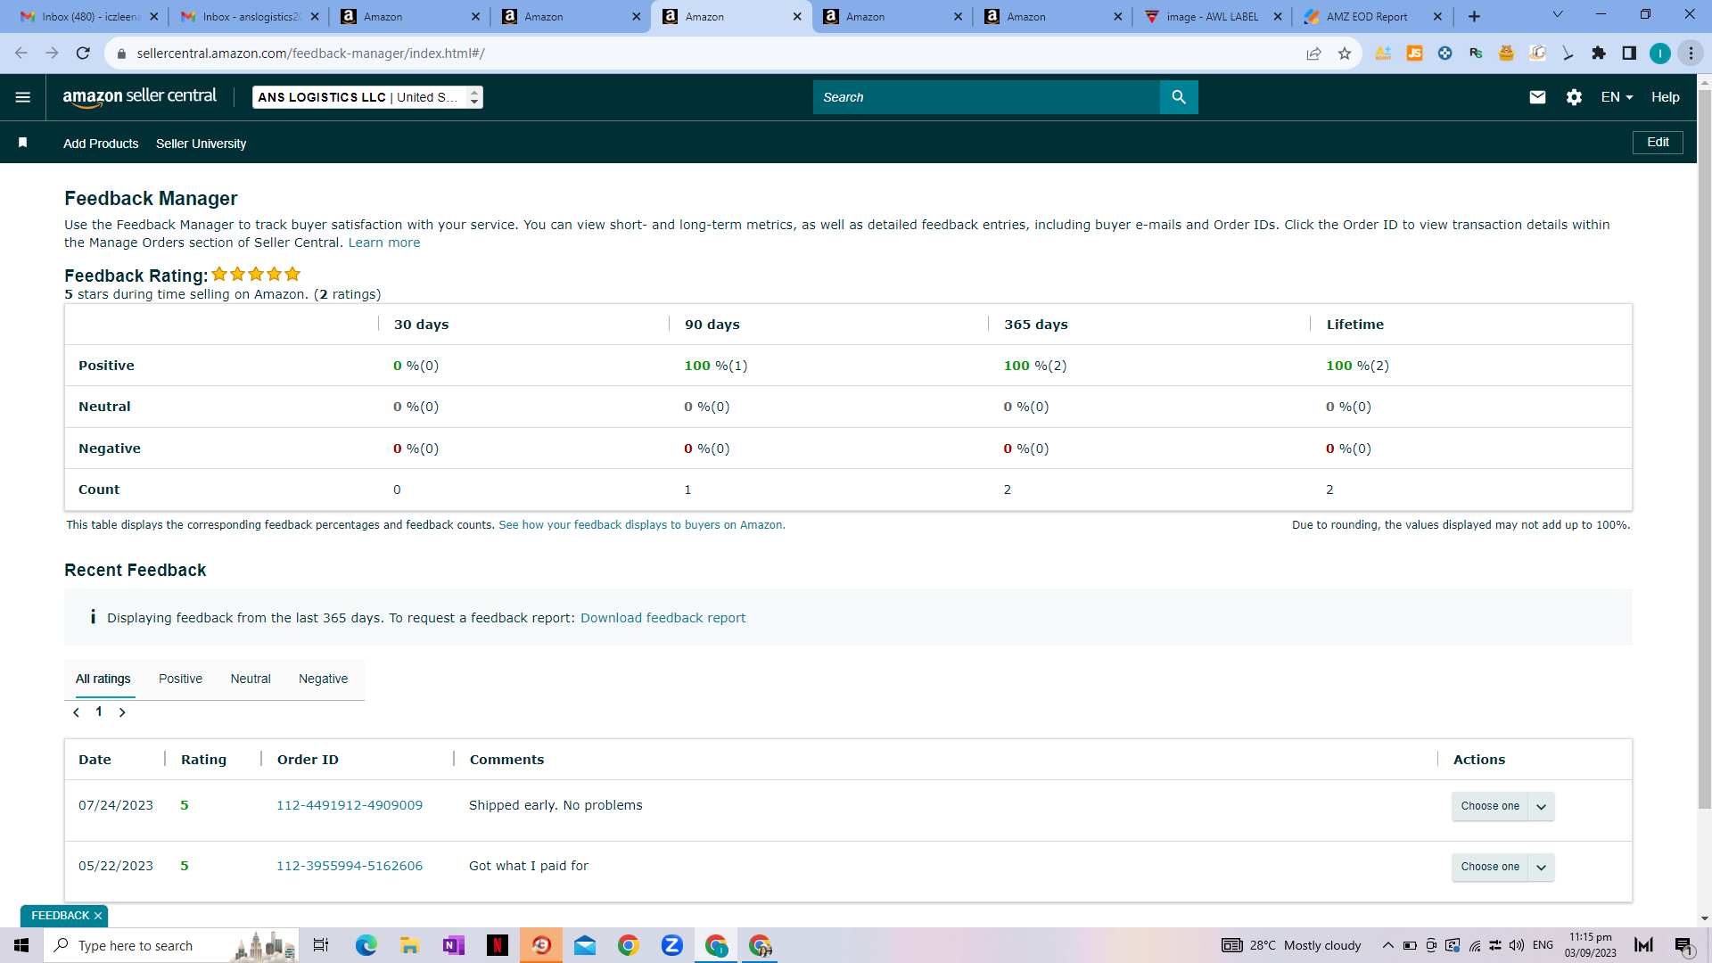Open Chrome three-dot menu

coord(1691,53)
